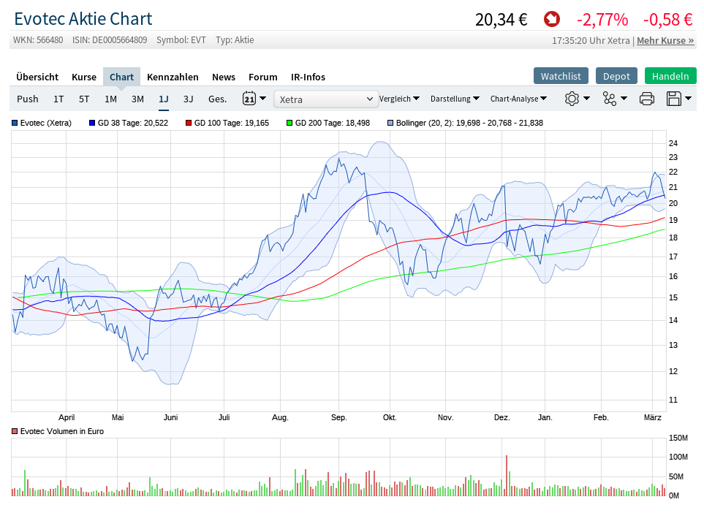This screenshot has height=513, width=704.
Task: Click the green Handeln button
Action: (x=670, y=76)
